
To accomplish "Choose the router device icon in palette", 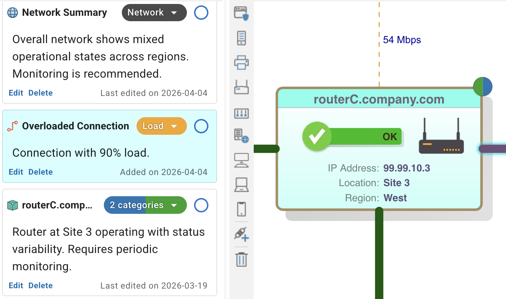I will click(241, 87).
